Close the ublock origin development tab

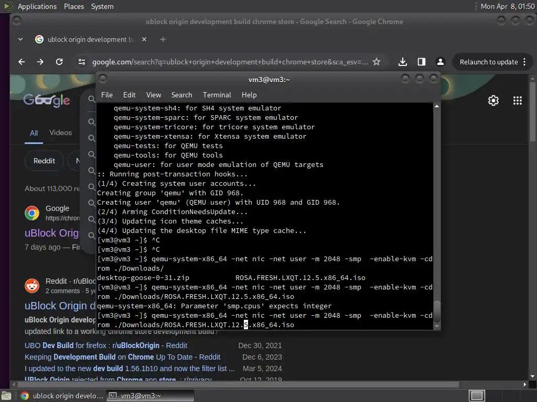[x=144, y=39]
